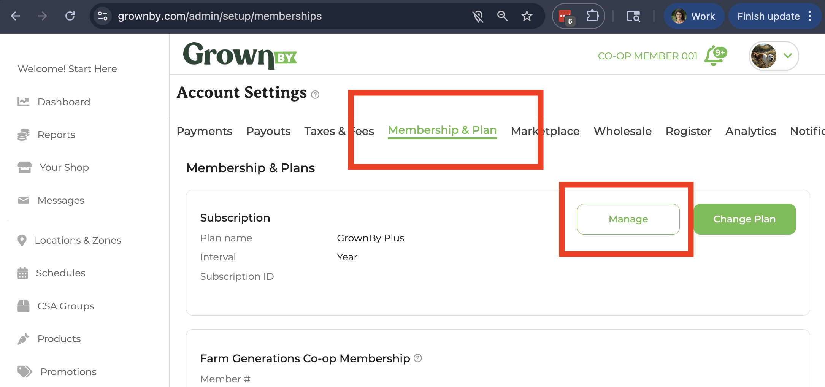Switch to the Payouts tab
The image size is (825, 387).
click(x=268, y=131)
